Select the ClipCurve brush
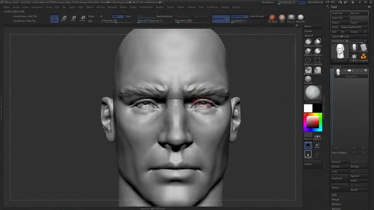The image size is (374, 210). click(x=308, y=52)
